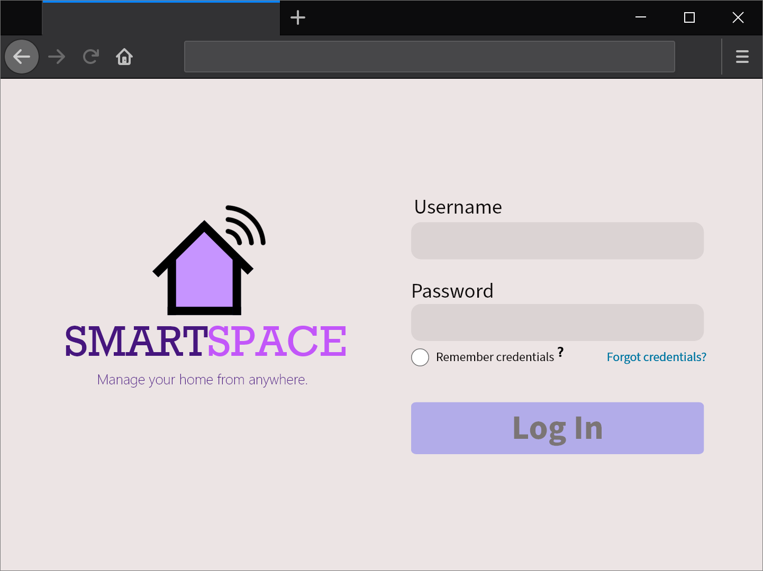Minimize the browser window
The height and width of the screenshot is (571, 763).
641,17
